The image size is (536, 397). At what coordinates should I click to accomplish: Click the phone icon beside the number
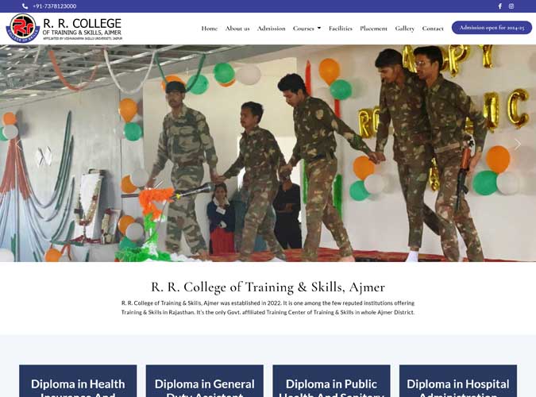pyautogui.click(x=25, y=6)
